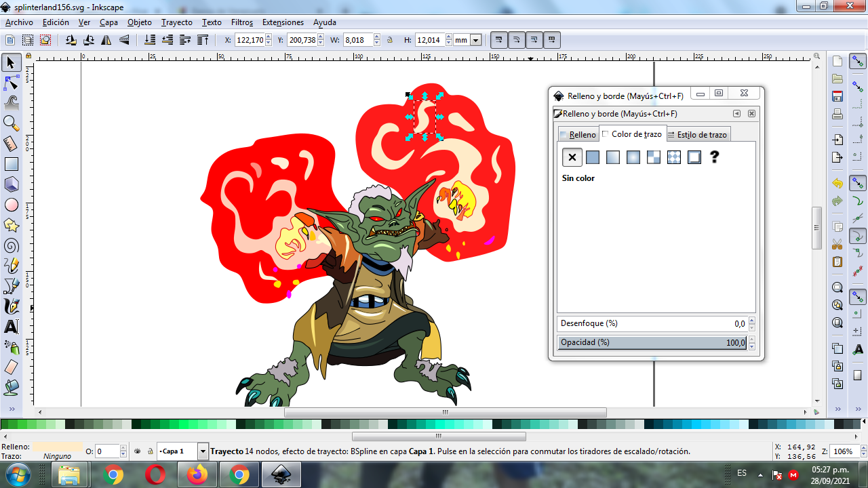The image size is (868, 488).
Task: Choose the Zoom magnifier tool
Action: click(11, 123)
